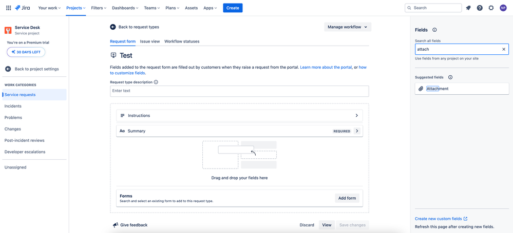Click the Instructions lines icon
Image resolution: width=513 pixels, height=233 pixels.
[122, 116]
